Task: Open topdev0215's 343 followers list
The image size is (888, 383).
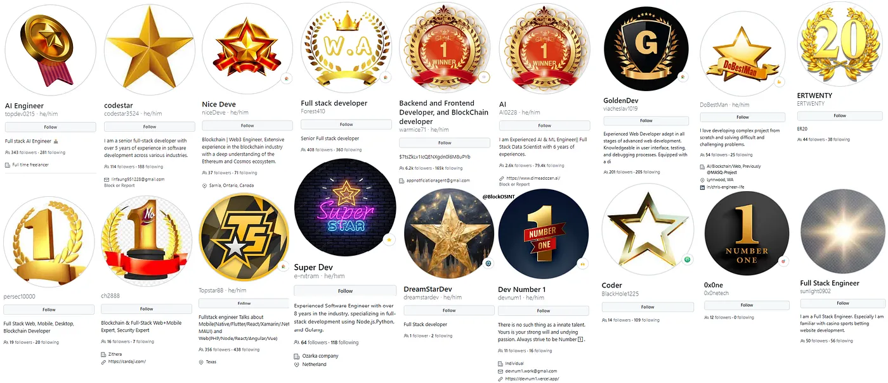Action: point(23,153)
